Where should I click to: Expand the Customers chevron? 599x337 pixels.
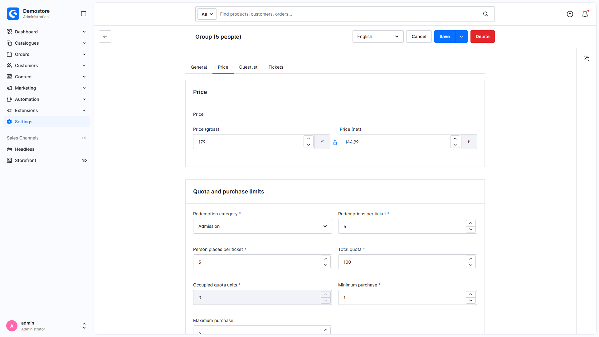pos(84,66)
